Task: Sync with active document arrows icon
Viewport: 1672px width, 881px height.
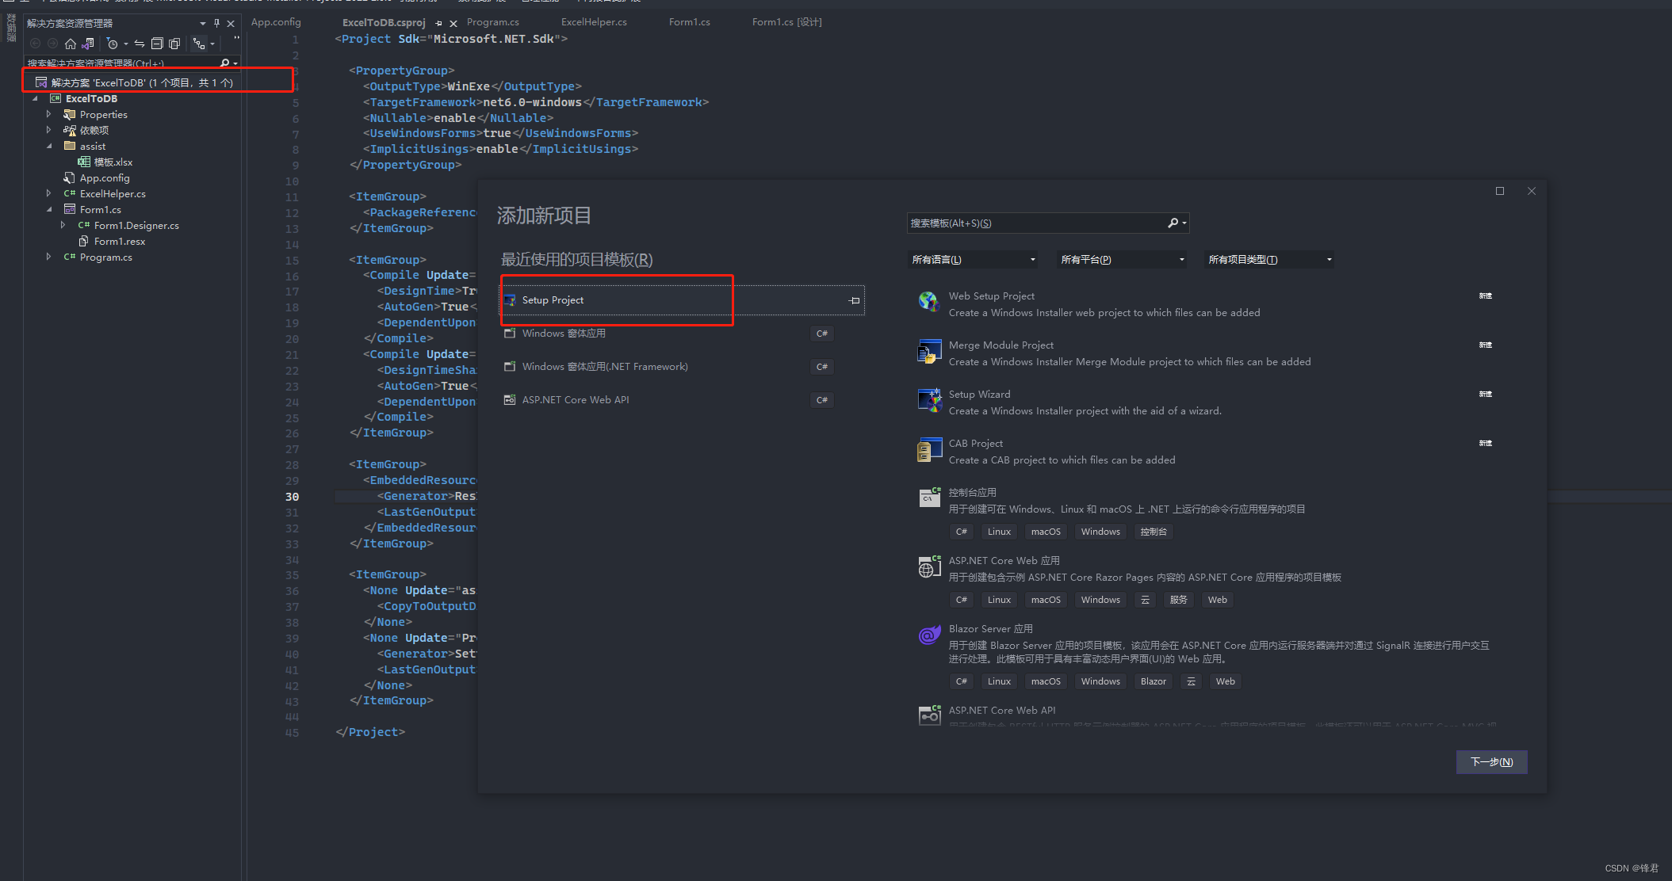Action: click(140, 44)
